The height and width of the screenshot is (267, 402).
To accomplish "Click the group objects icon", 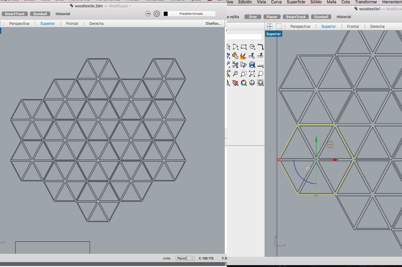I will [x=235, y=65].
